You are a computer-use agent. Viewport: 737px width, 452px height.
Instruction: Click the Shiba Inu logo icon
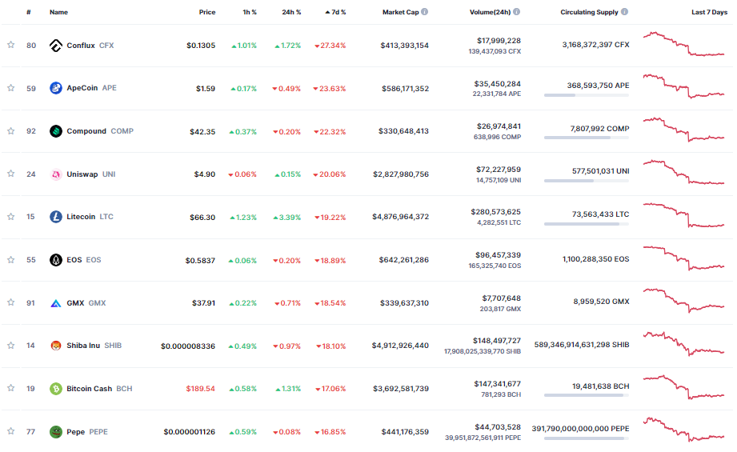pos(56,346)
